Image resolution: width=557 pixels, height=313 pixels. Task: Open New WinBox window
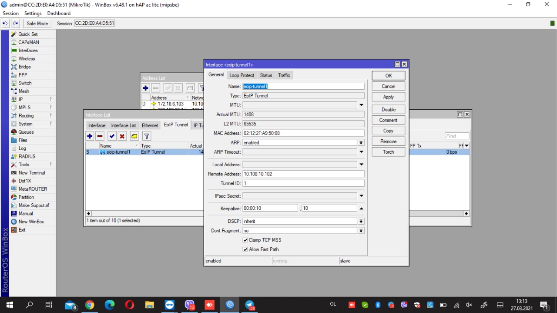pos(31,222)
